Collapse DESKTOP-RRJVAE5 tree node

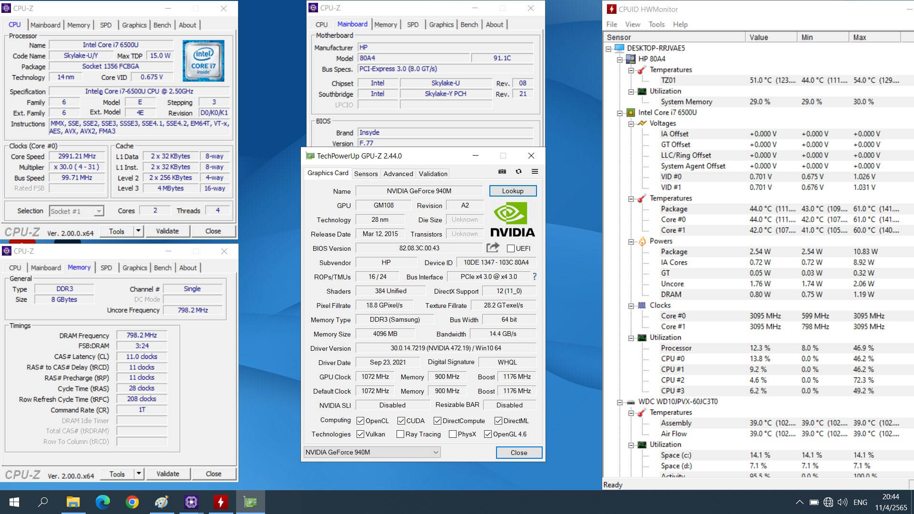608,48
